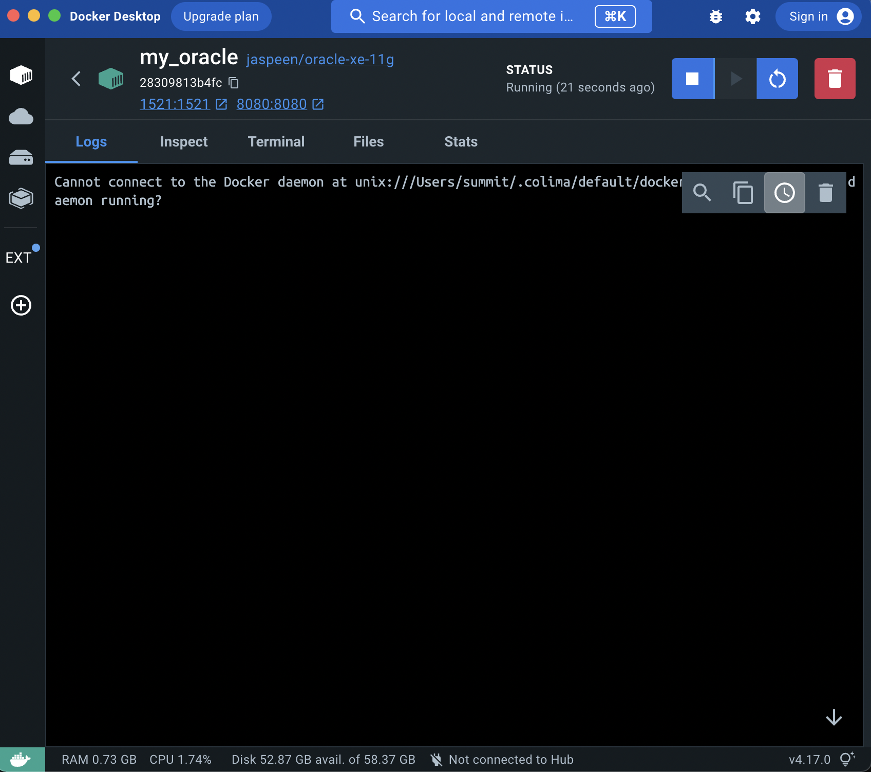The image size is (871, 772).
Task: Click the RAM 0.73 GB status text
Action: click(x=99, y=760)
